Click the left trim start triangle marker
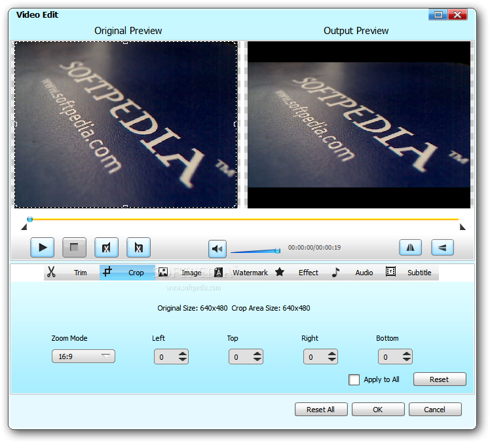The height and width of the screenshot is (443, 490). (x=24, y=227)
